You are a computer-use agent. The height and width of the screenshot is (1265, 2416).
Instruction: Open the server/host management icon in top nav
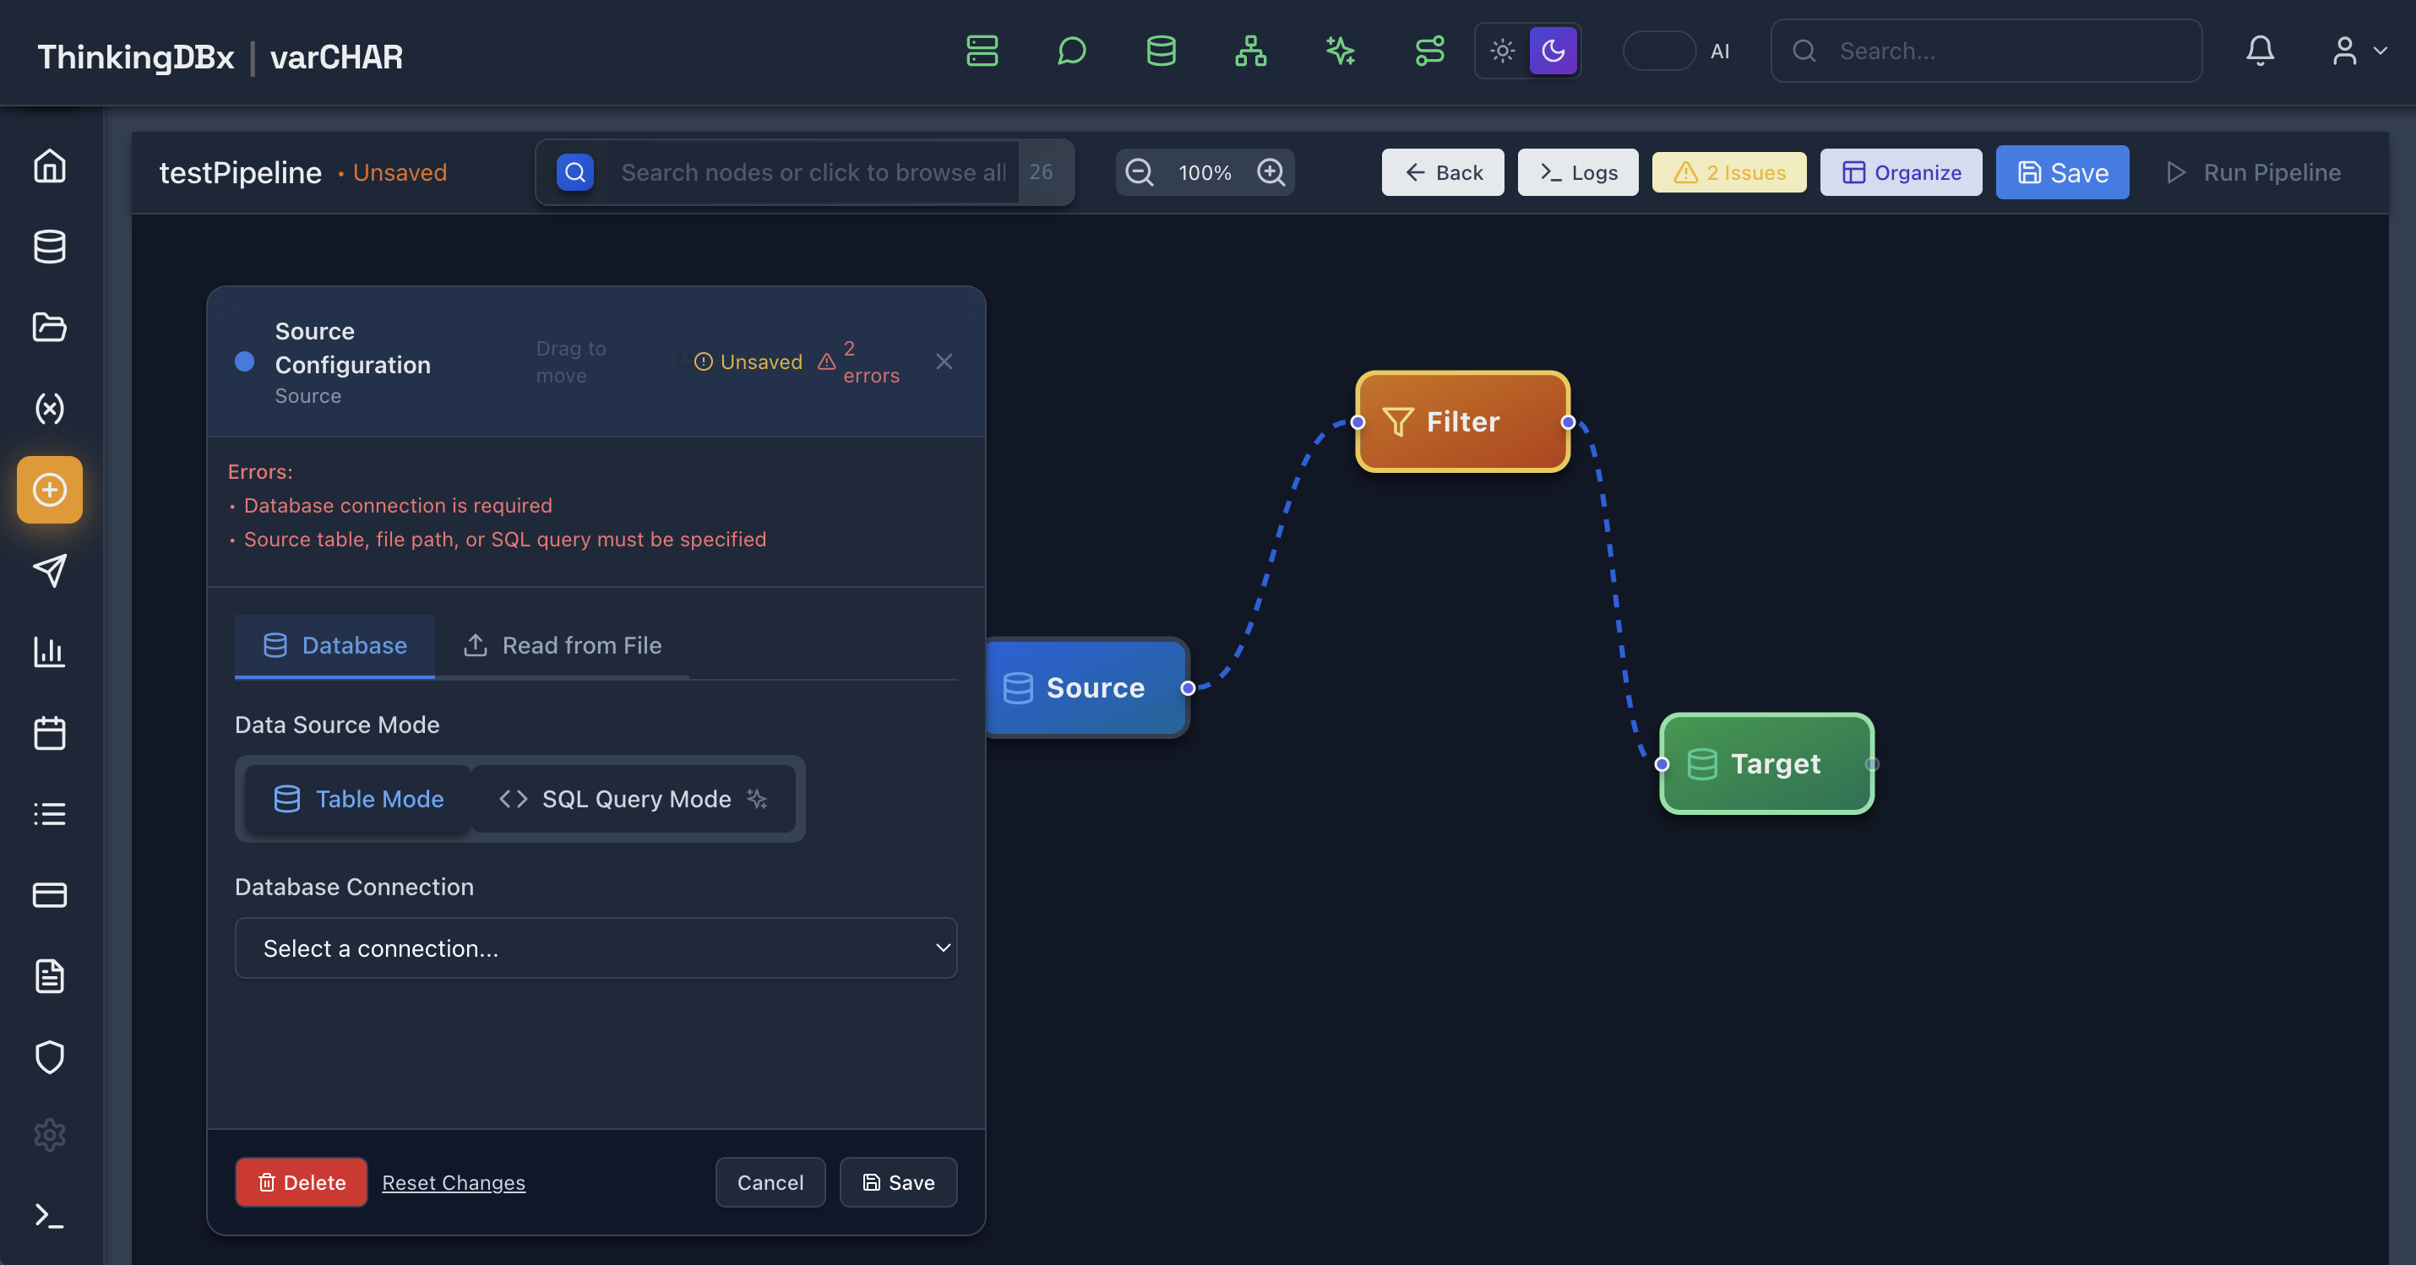pyautogui.click(x=981, y=51)
